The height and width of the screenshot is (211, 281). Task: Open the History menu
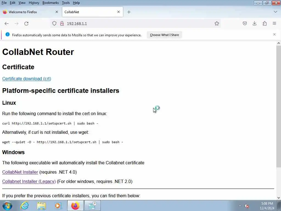(34, 3)
